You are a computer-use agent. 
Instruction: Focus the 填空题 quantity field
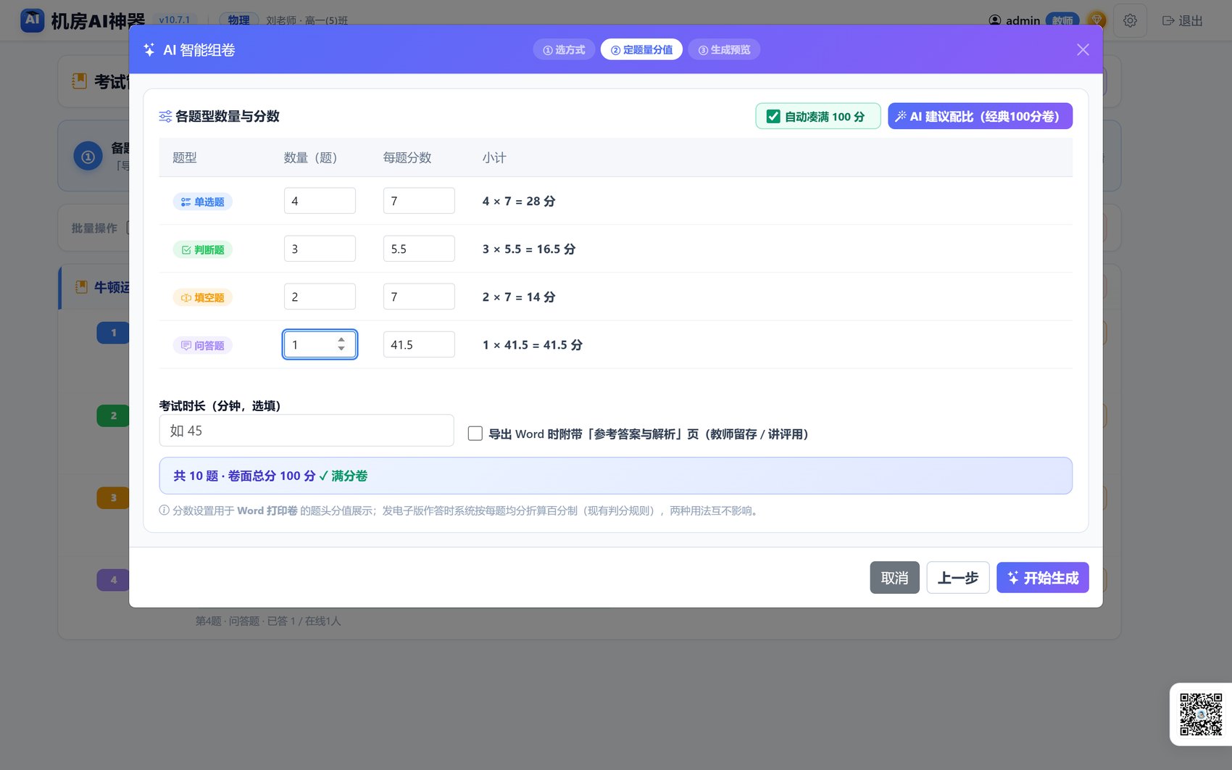coord(320,297)
